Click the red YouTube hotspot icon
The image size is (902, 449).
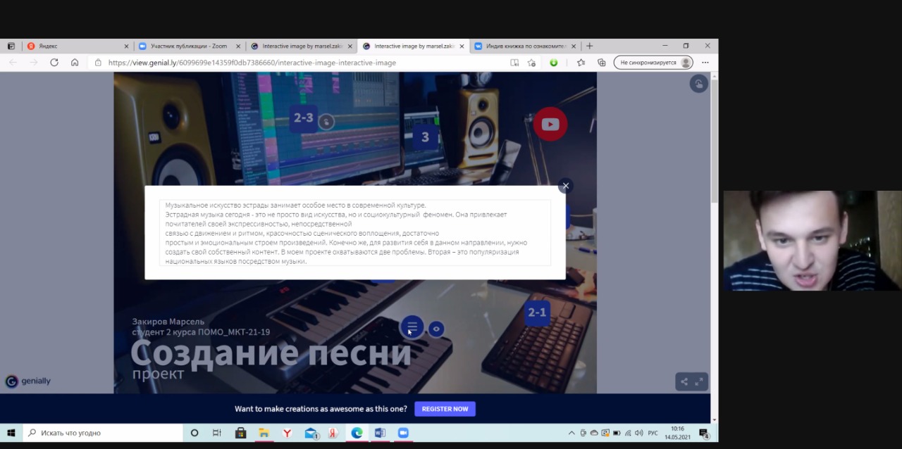(x=550, y=125)
